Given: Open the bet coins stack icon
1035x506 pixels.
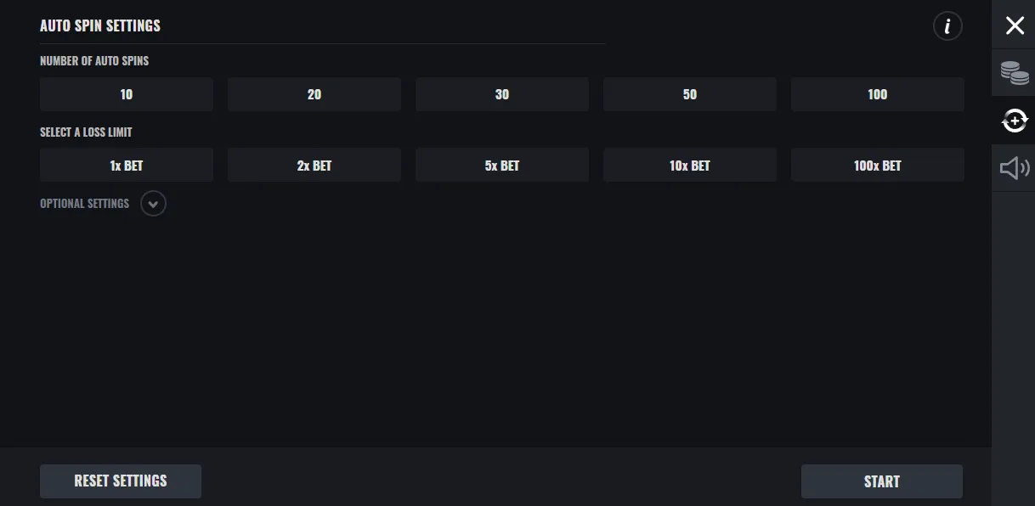Looking at the screenshot, I should click(1015, 73).
